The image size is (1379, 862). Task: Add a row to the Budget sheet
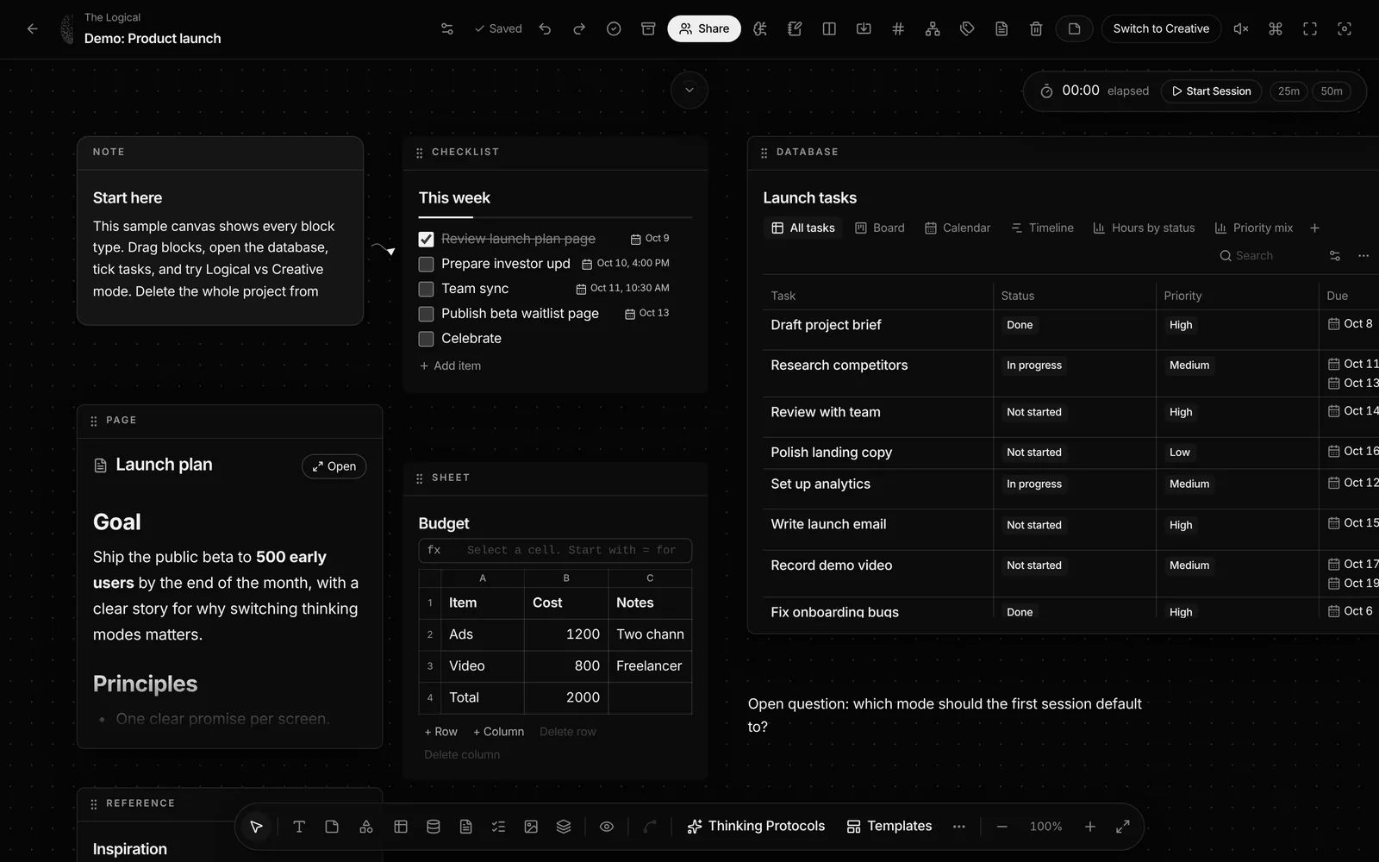(441, 732)
